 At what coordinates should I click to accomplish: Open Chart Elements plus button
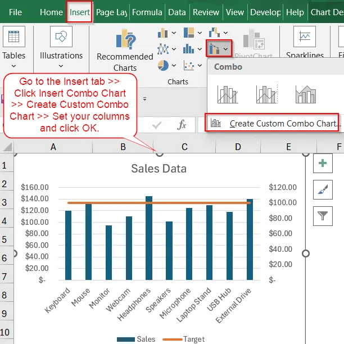tap(323, 163)
